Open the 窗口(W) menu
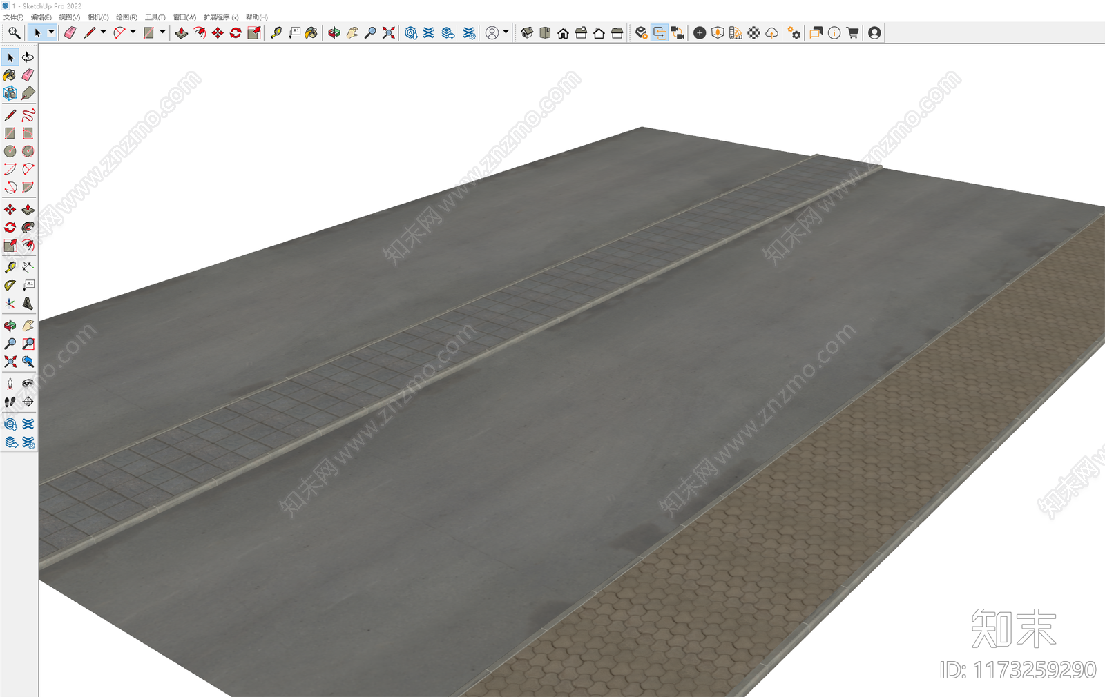The height and width of the screenshot is (697, 1105). pos(184,17)
